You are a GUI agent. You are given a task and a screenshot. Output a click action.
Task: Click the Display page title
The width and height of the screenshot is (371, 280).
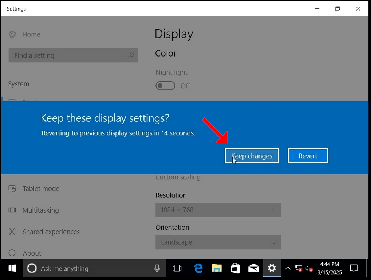coord(174,34)
